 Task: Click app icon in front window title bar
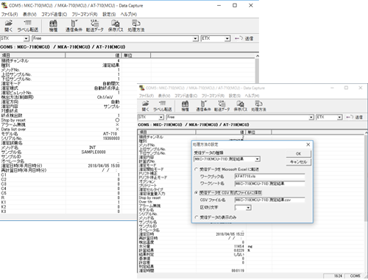pyautogui.click(x=141, y=88)
